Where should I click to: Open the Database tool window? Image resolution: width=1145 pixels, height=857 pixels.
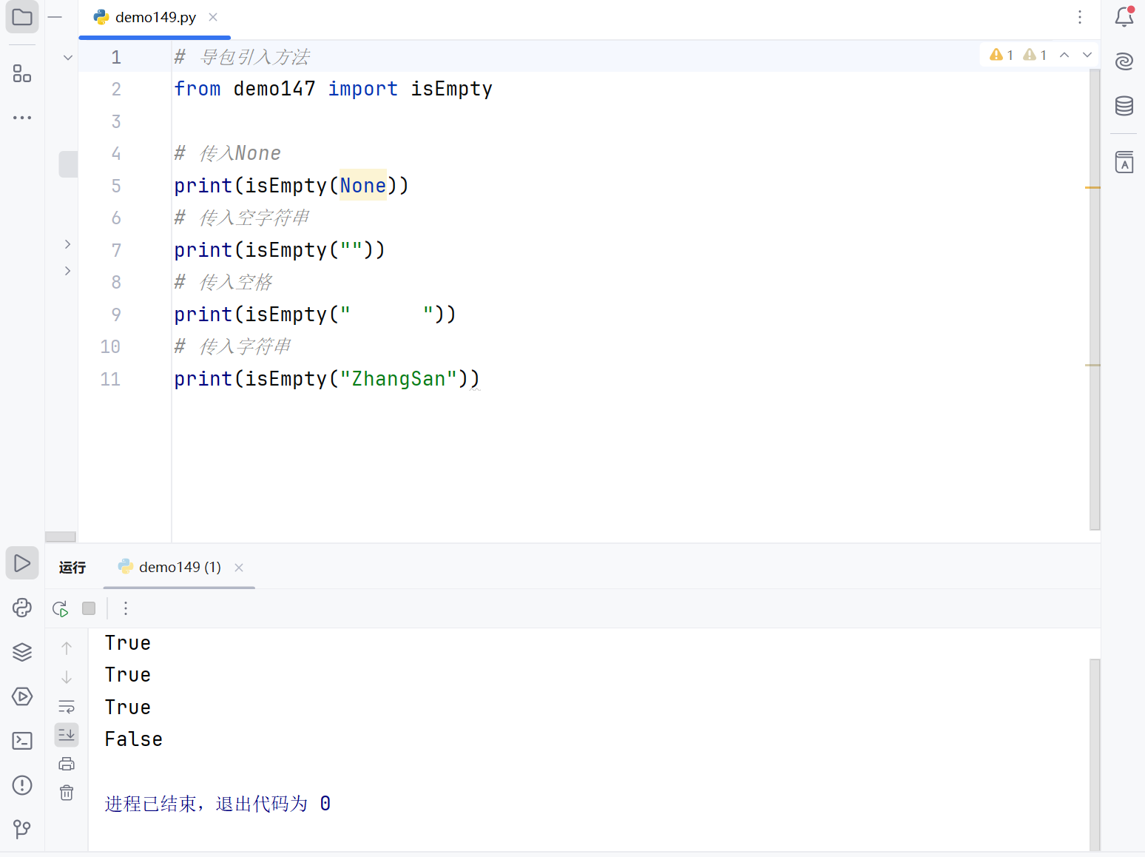point(1124,106)
